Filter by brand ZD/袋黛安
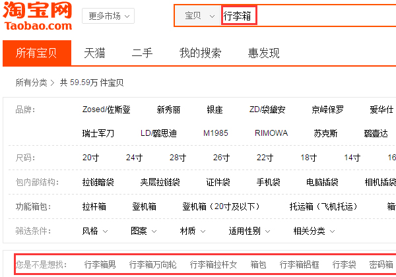This screenshot has width=396, height=277. (x=267, y=109)
